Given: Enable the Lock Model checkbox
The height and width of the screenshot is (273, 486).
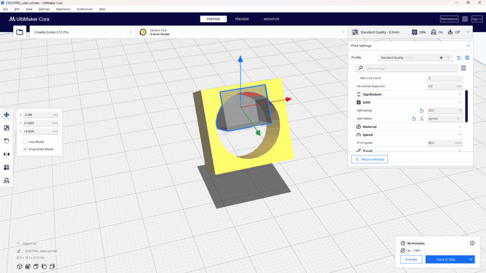Looking at the screenshot, I should pos(25,142).
